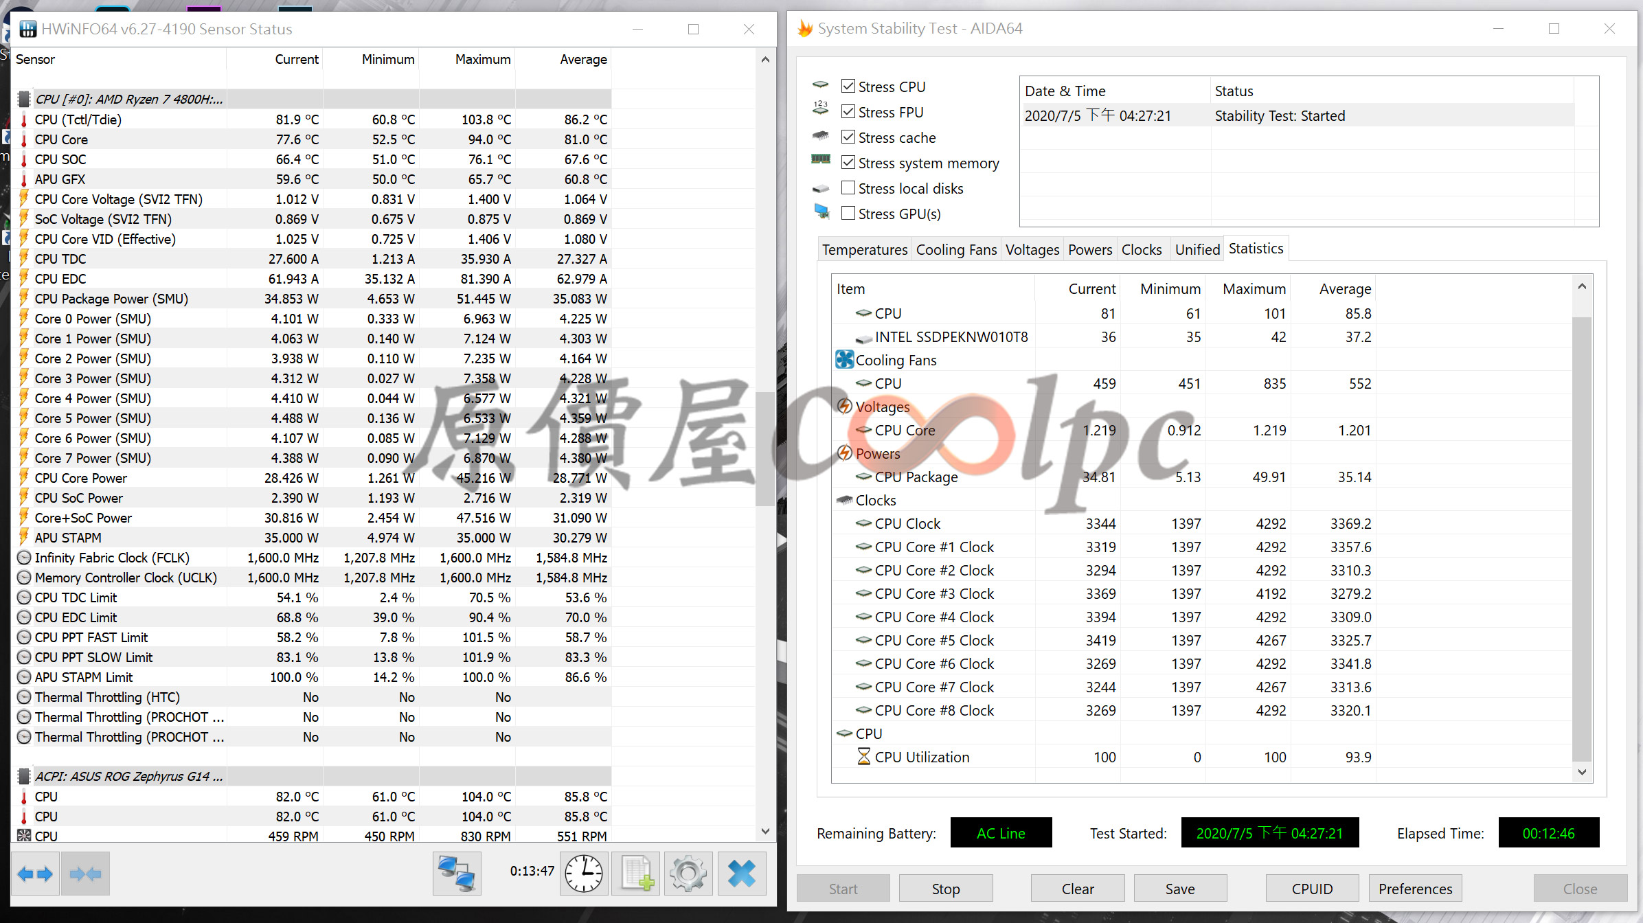1643x923 pixels.
Task: Select the Clocks tab
Action: [x=1142, y=249]
